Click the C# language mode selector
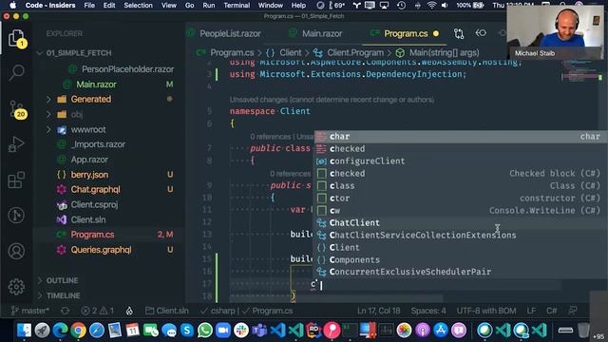The width and height of the screenshot is (608, 342). tap(551, 311)
